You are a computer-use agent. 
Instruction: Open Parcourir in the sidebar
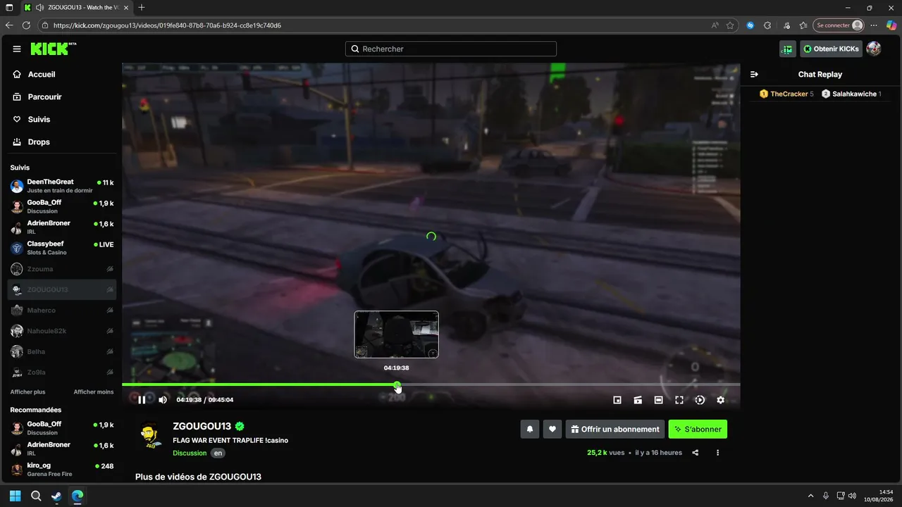tap(37, 96)
